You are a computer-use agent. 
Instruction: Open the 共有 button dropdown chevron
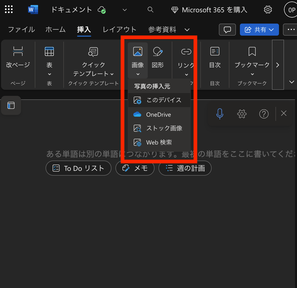[x=271, y=30]
